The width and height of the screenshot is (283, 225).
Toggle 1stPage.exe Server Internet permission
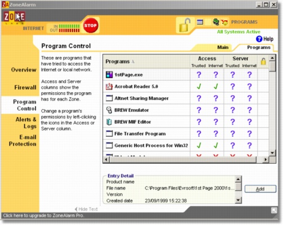[x=249, y=75]
